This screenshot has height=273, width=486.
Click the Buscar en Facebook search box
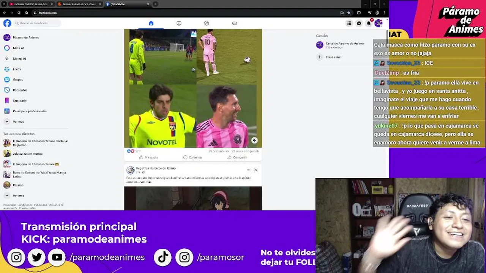pyautogui.click(x=37, y=23)
